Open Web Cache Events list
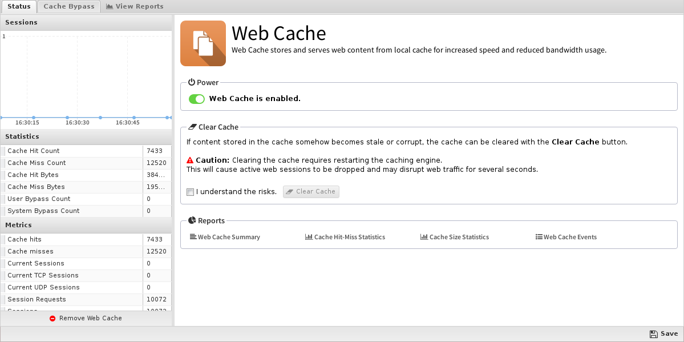 566,237
